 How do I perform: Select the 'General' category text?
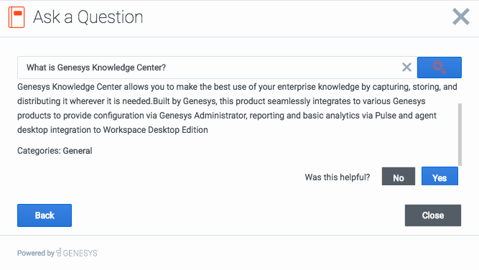click(x=78, y=151)
